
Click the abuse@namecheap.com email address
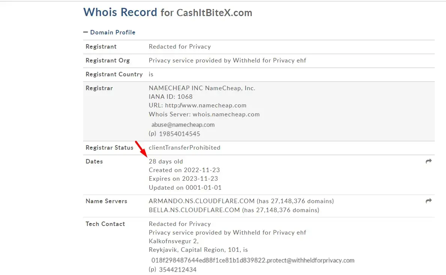coord(183,125)
